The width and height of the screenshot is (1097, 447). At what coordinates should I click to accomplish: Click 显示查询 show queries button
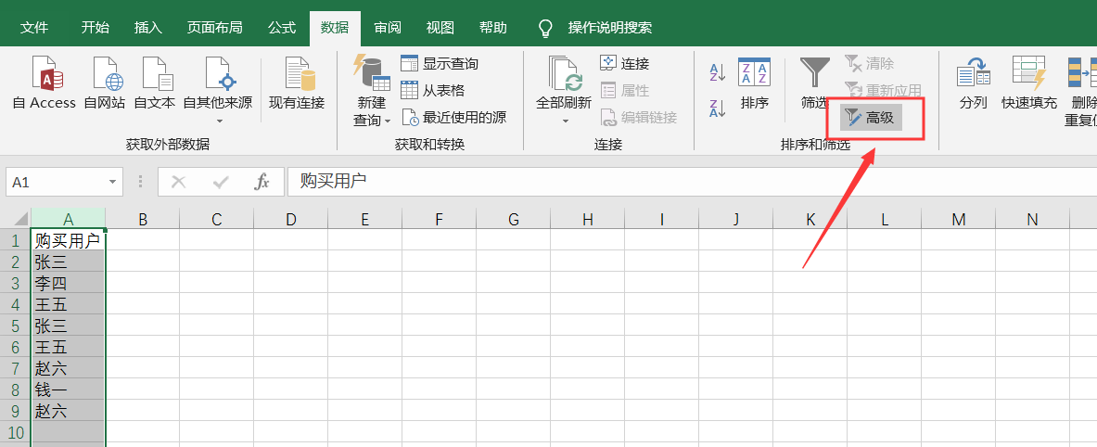pos(440,64)
